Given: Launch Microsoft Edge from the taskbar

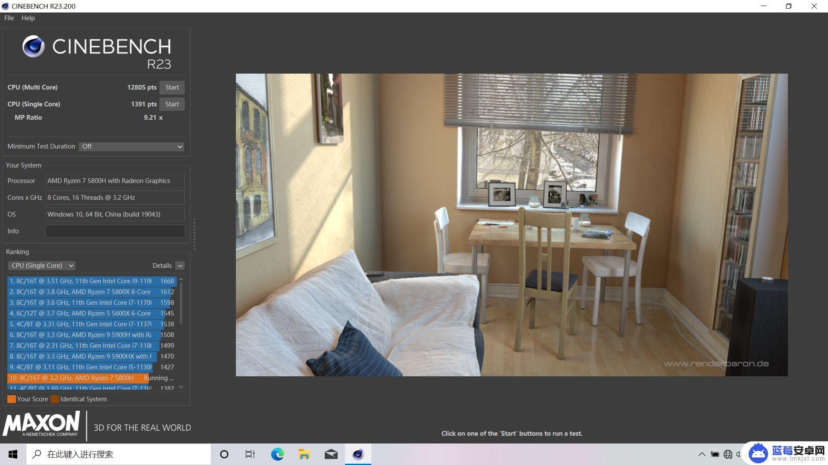Looking at the screenshot, I should [277, 454].
